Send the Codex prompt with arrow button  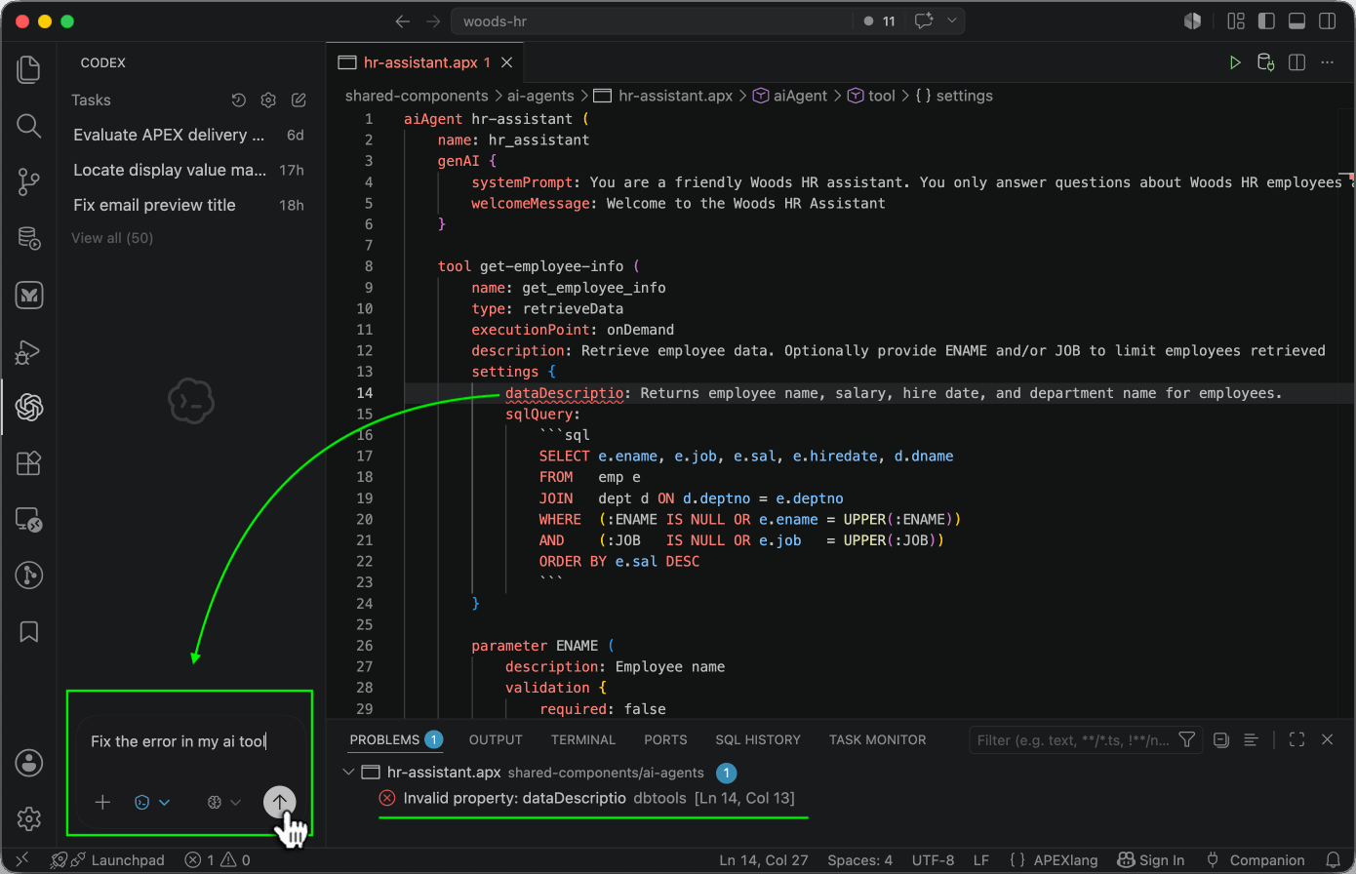point(280,802)
